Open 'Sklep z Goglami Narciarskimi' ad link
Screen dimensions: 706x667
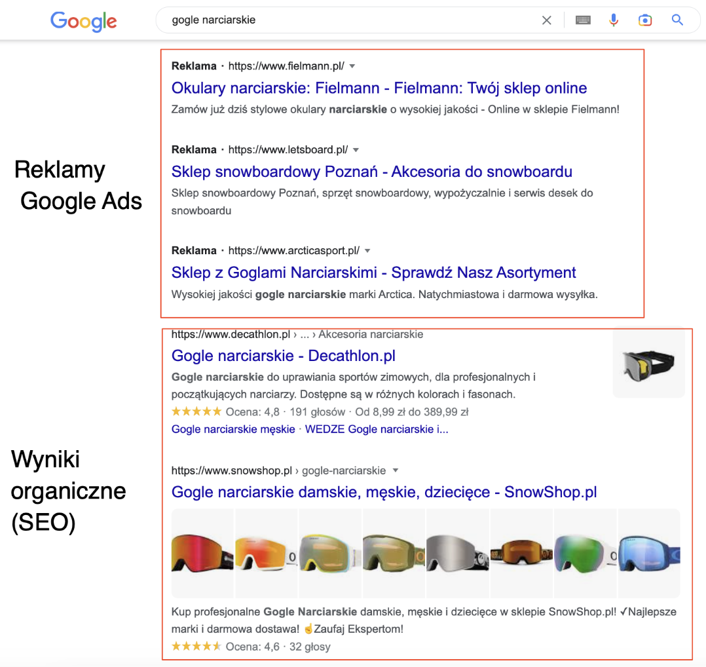coord(374,273)
